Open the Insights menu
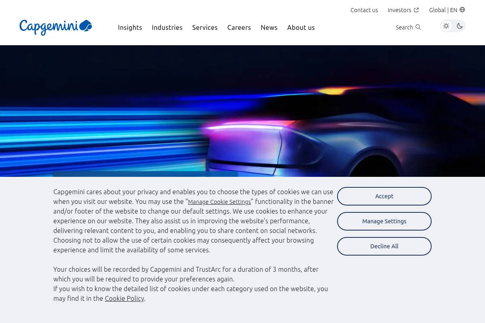Viewport: 485px width, 323px height. pyautogui.click(x=130, y=27)
